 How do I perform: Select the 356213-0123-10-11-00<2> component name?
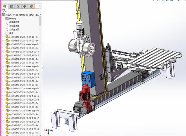click(x=24, y=41)
